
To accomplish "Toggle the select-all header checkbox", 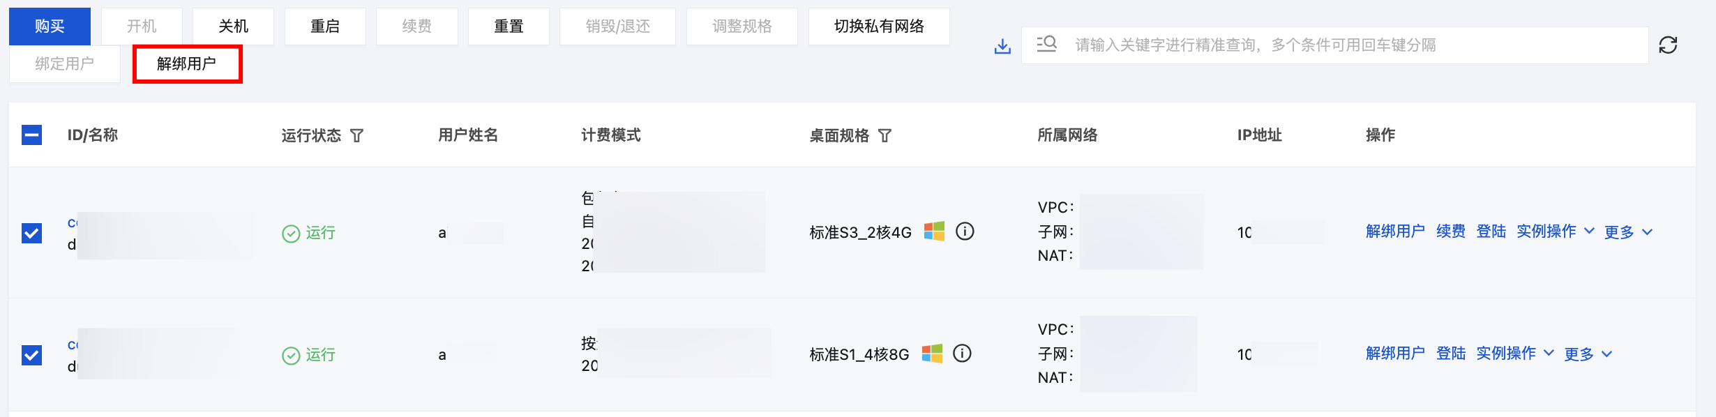I will click(32, 135).
